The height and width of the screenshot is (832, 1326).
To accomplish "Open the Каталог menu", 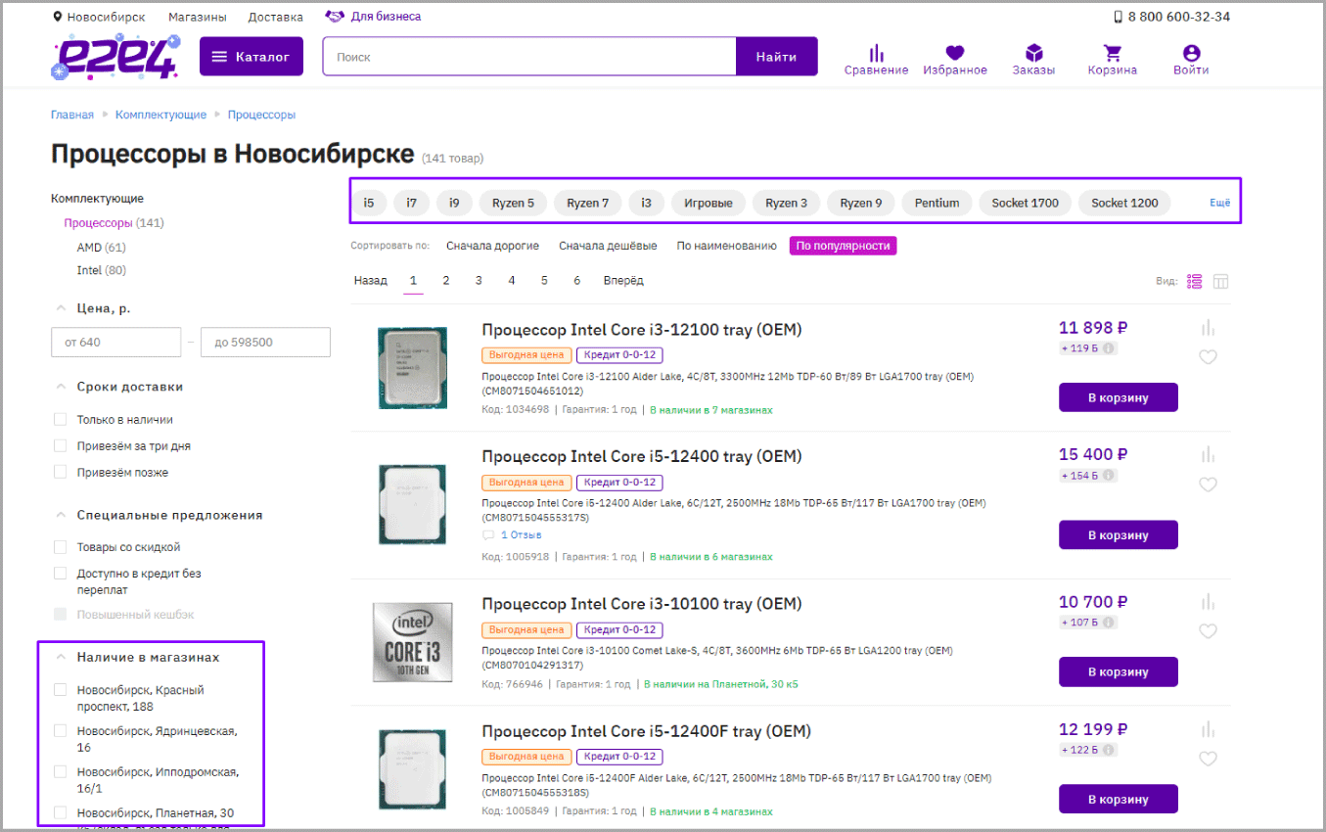I will [x=251, y=57].
